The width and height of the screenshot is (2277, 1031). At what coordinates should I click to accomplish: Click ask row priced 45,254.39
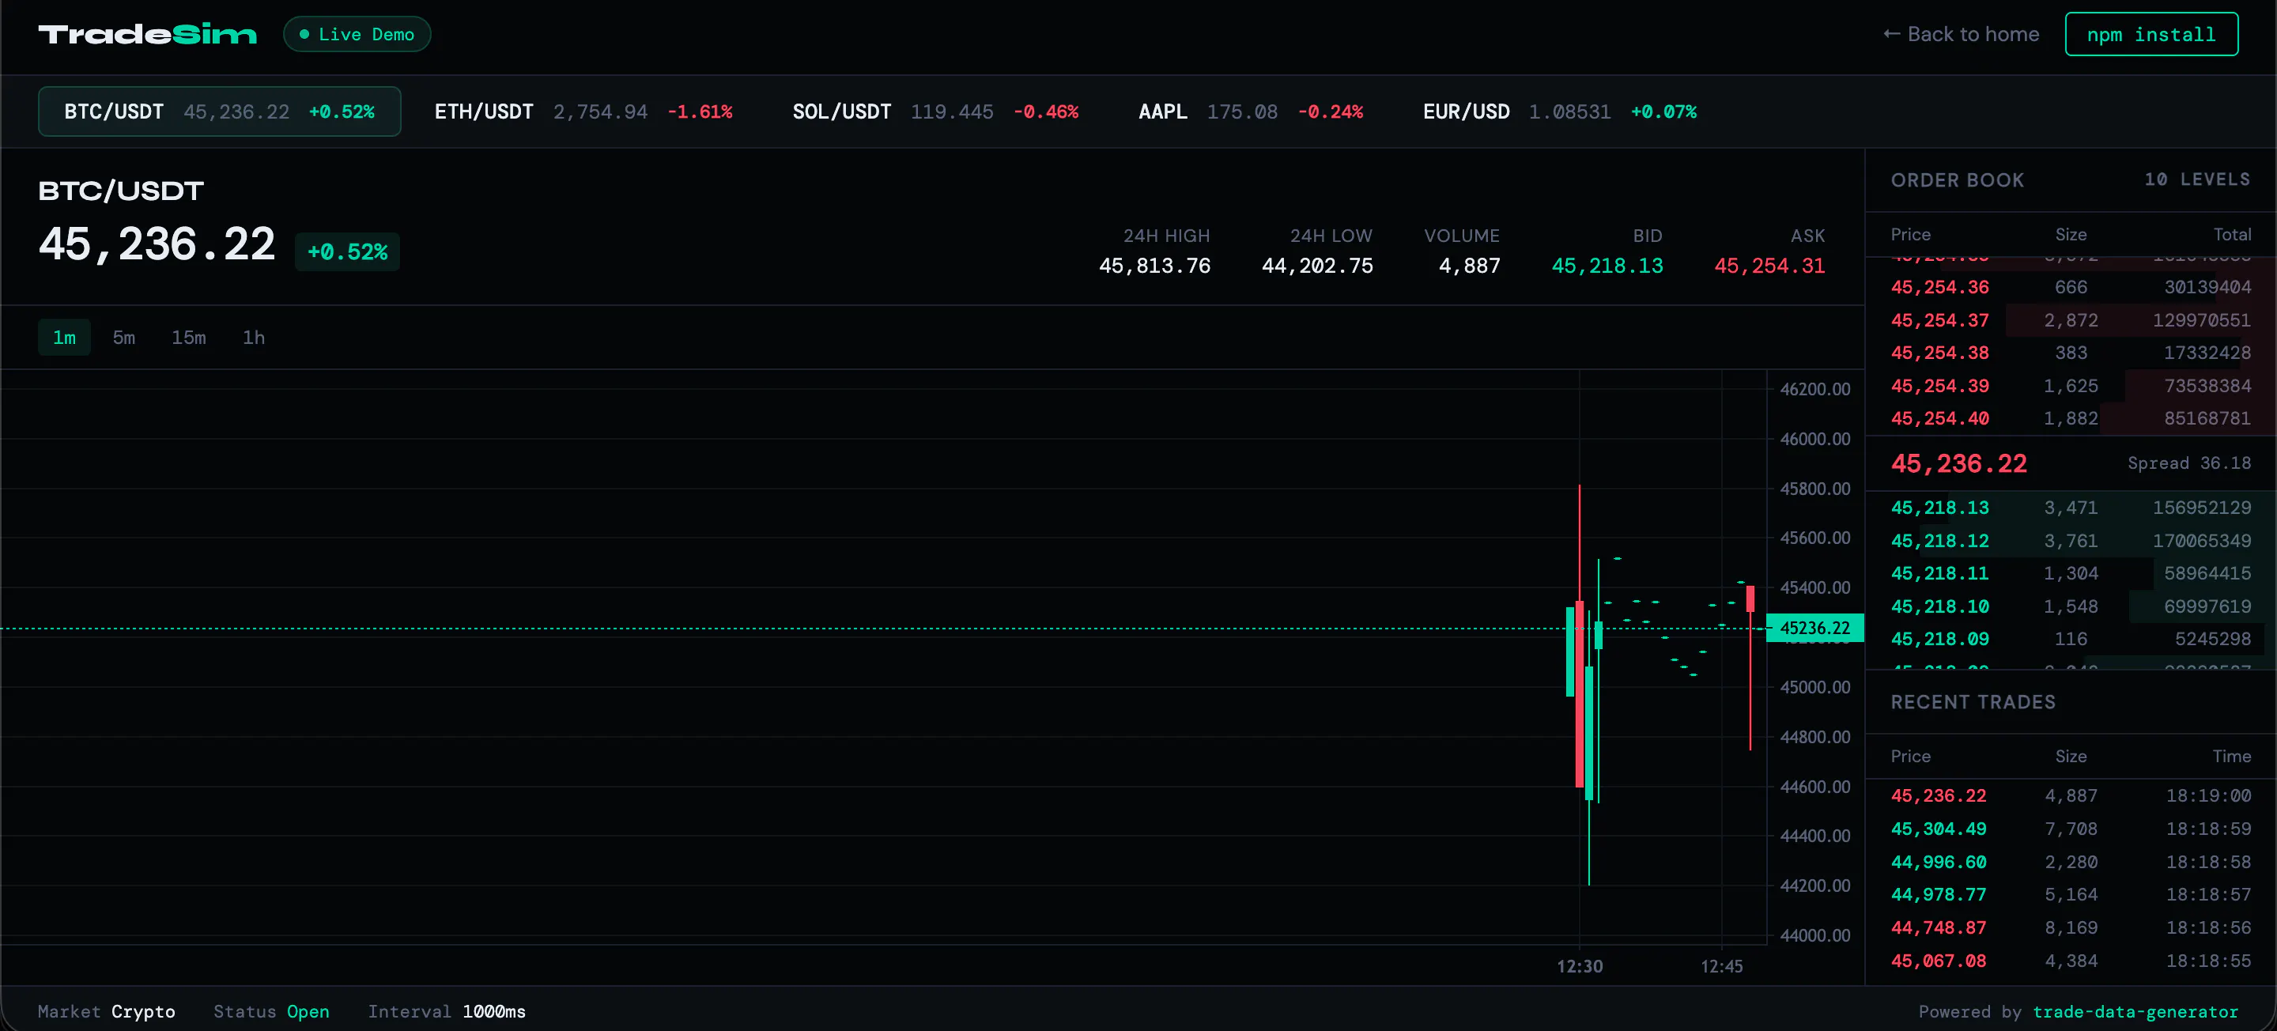pos(2070,387)
